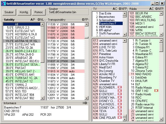Click red flag icon beside 636 CINE POLAR
The width and height of the screenshot is (166, 124).
click(120, 118)
